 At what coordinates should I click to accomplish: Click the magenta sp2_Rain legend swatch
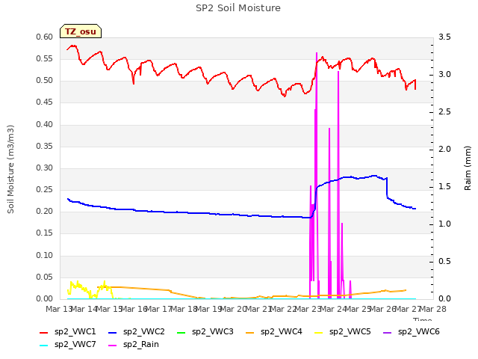point(113,346)
